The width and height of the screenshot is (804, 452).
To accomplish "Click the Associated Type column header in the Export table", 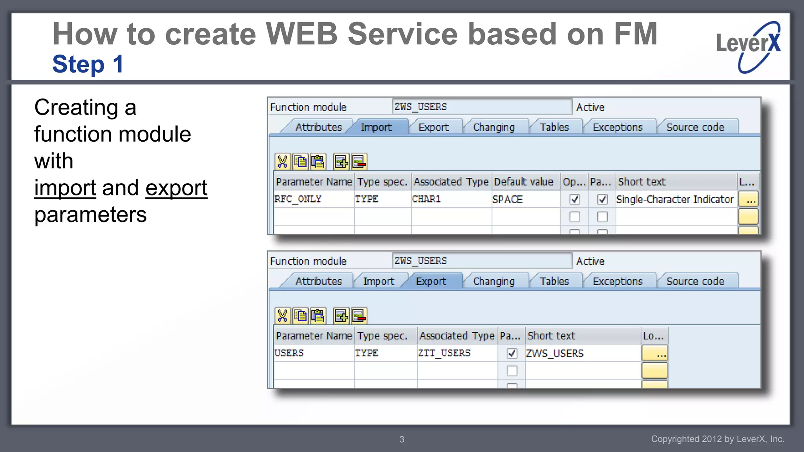I will (457, 336).
